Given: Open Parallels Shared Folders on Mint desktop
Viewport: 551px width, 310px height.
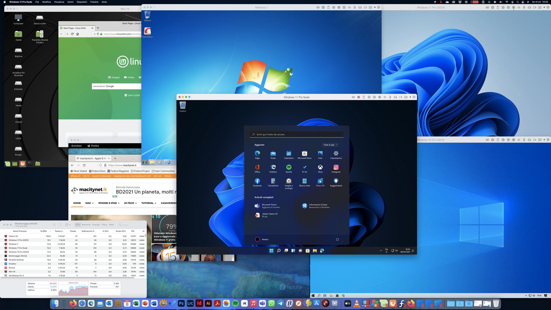Looking at the screenshot, I should pos(40,37).
